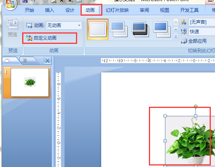The height and width of the screenshot is (167, 215).
Task: Choose the fourth blue transition effect
Action: [162, 29]
